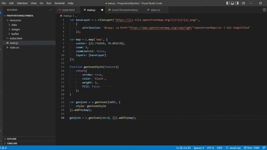Toggle primary side bar layout icon

click(x=228, y=3)
